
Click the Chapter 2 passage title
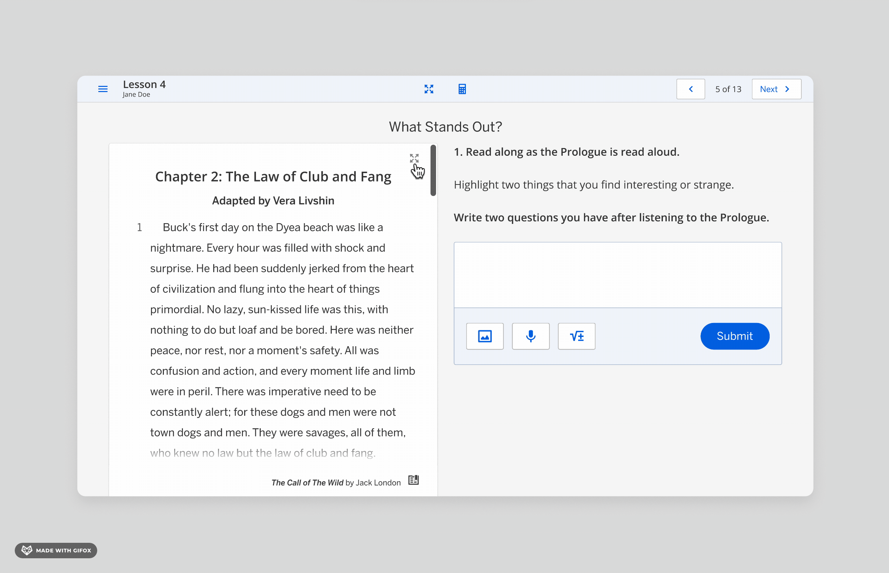click(x=273, y=176)
